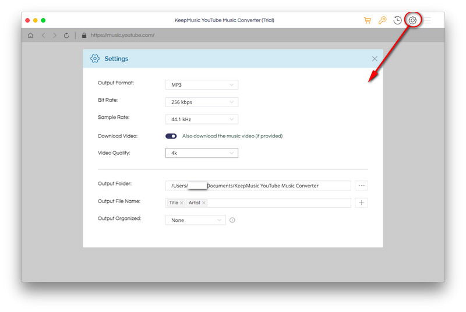Navigate forward with the right arrow
466x312 pixels.
point(55,36)
